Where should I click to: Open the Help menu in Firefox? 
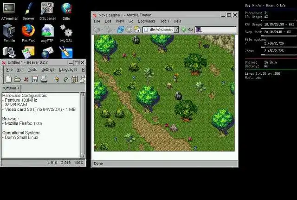point(177,21)
